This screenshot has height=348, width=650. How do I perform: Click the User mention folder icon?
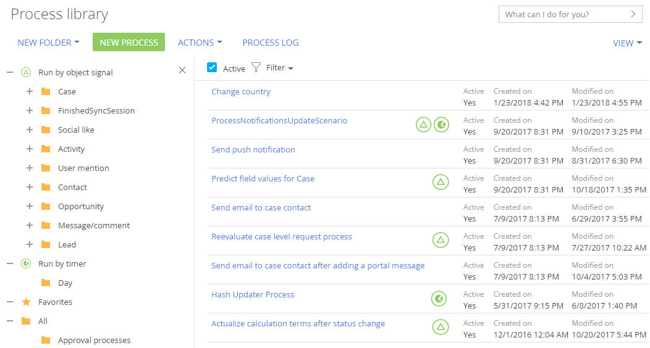pos(46,168)
